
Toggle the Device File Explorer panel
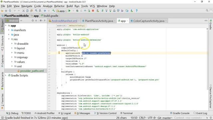point(211,96)
